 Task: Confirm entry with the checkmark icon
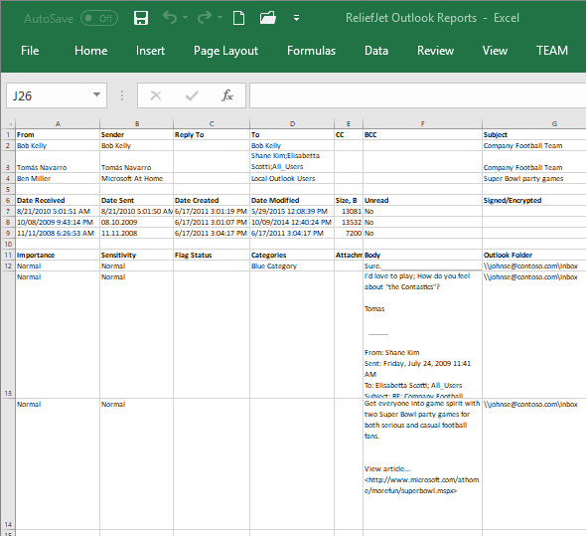coord(192,95)
